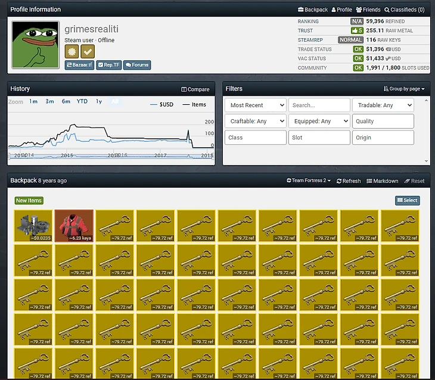Click the green thumbs-up trust score badge
This screenshot has height=380, width=435.
357,30
